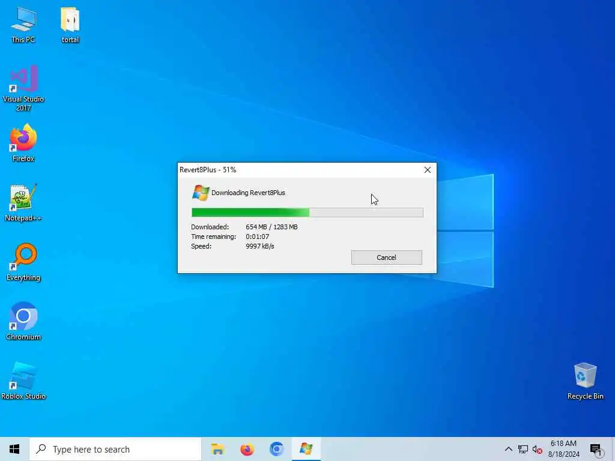Cancel the Revert8Plus download

386,258
